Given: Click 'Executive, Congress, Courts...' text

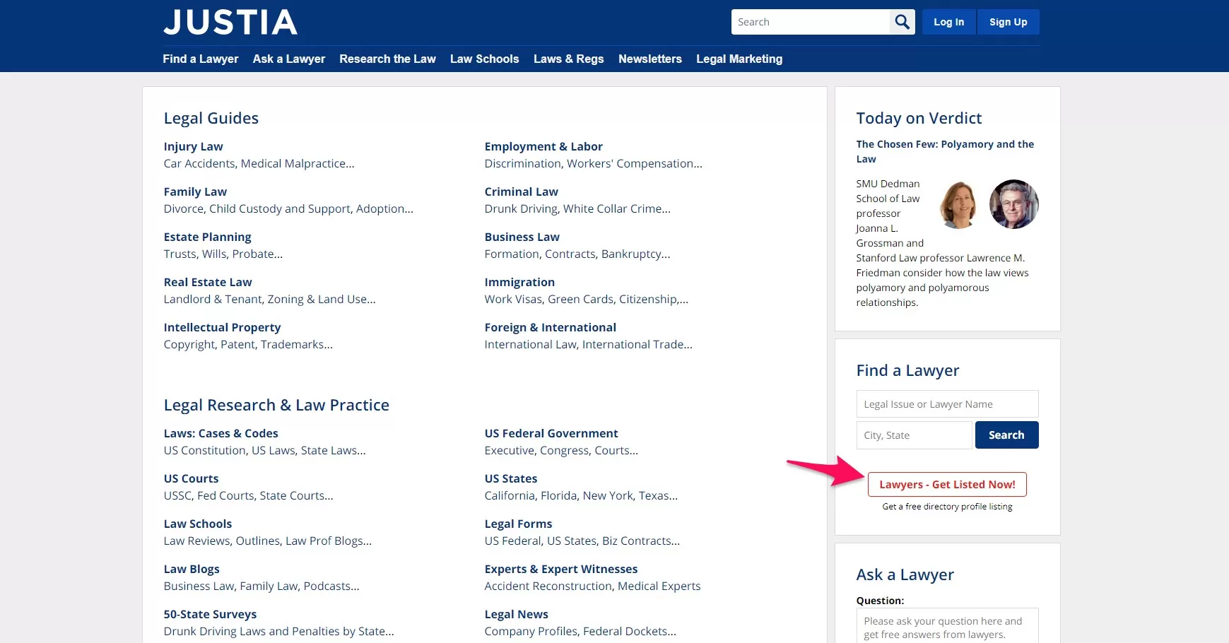Looking at the screenshot, I should [561, 450].
